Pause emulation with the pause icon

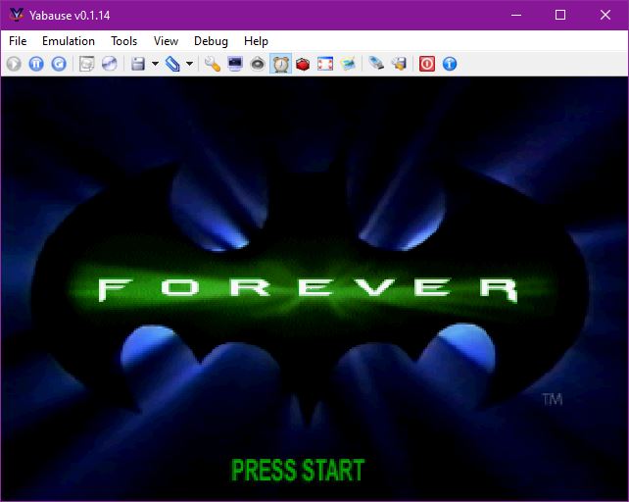[36, 64]
